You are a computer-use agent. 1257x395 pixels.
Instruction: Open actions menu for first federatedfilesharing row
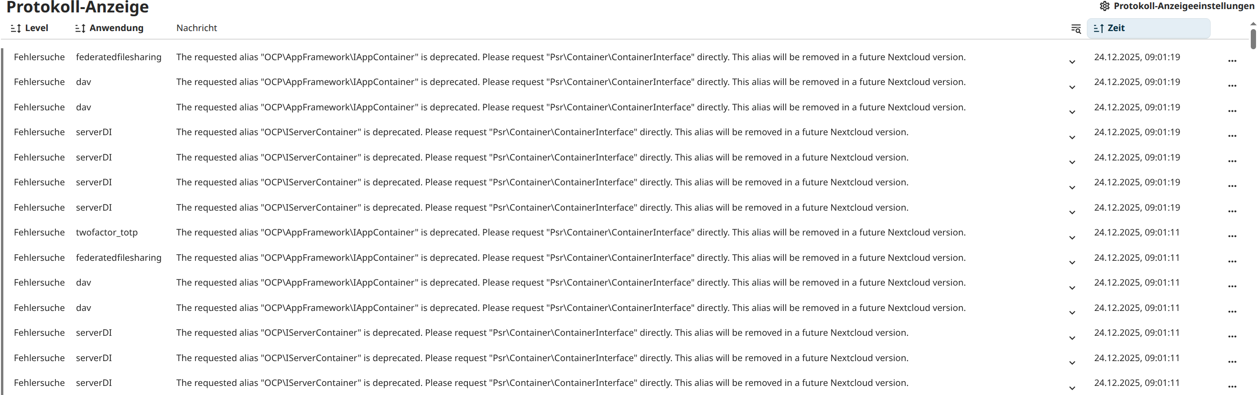tap(1232, 61)
